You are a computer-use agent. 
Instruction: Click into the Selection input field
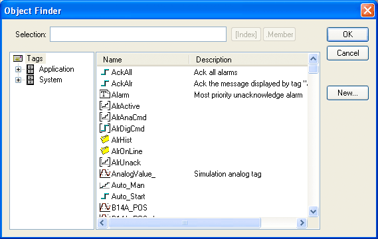(138, 35)
